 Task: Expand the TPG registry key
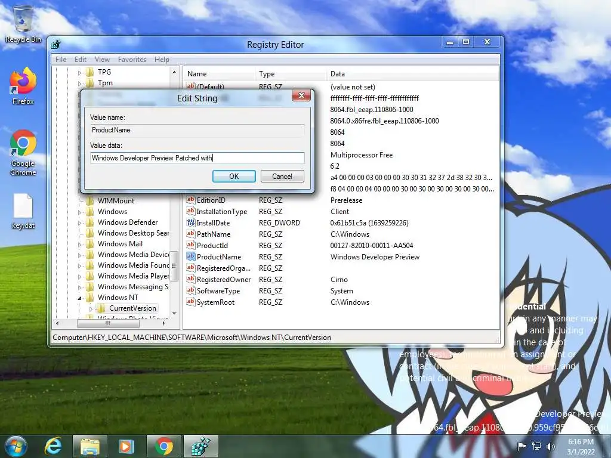pos(79,72)
